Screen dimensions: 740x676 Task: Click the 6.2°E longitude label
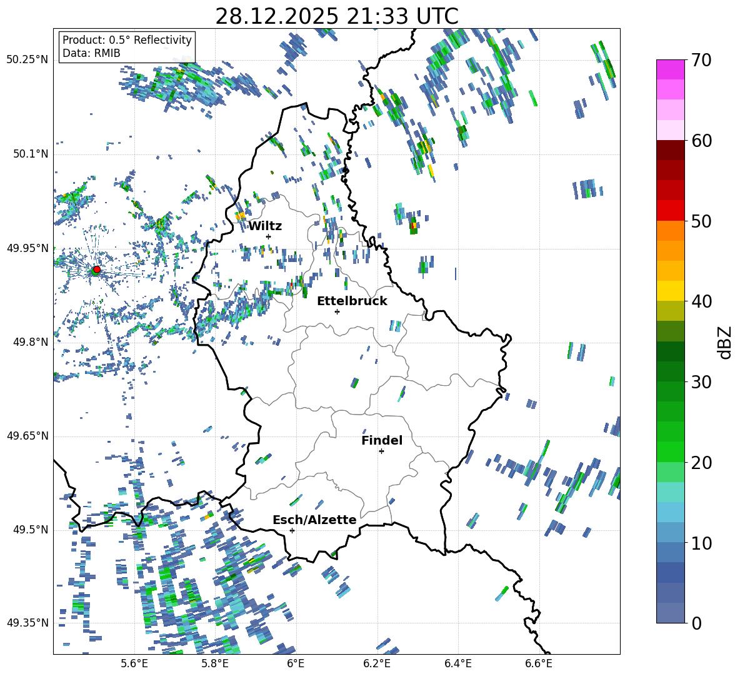(x=377, y=663)
